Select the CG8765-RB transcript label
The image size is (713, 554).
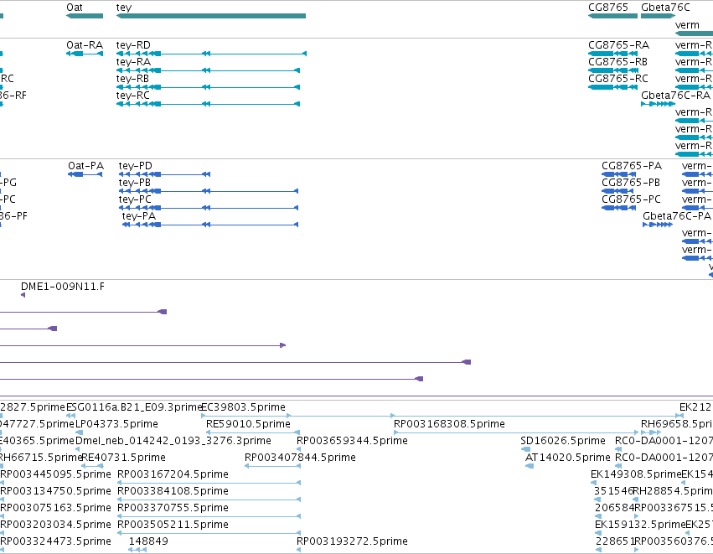pyautogui.click(x=618, y=62)
